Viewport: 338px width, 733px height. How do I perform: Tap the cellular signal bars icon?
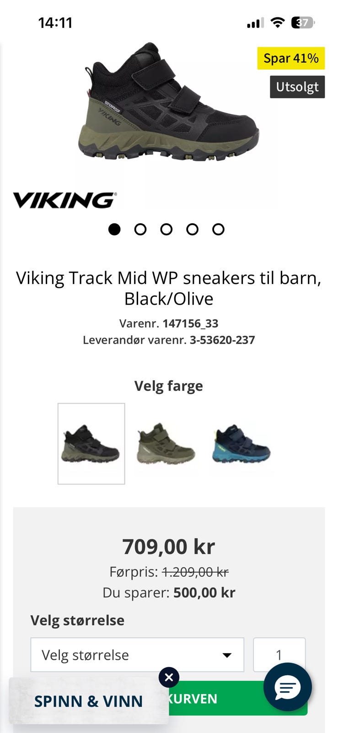pyautogui.click(x=255, y=23)
